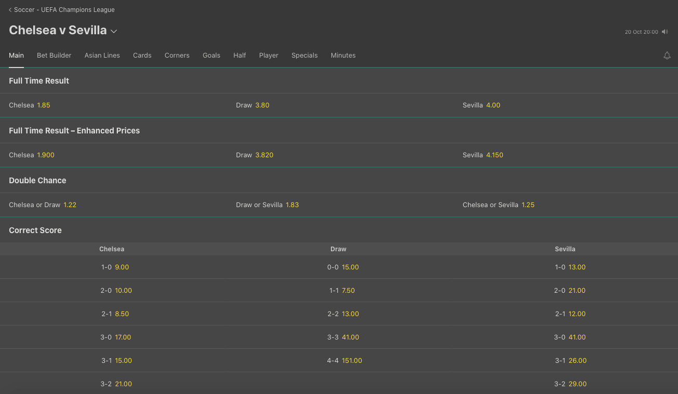Collapse the Correct Score section
The image size is (678, 394).
tap(35, 230)
